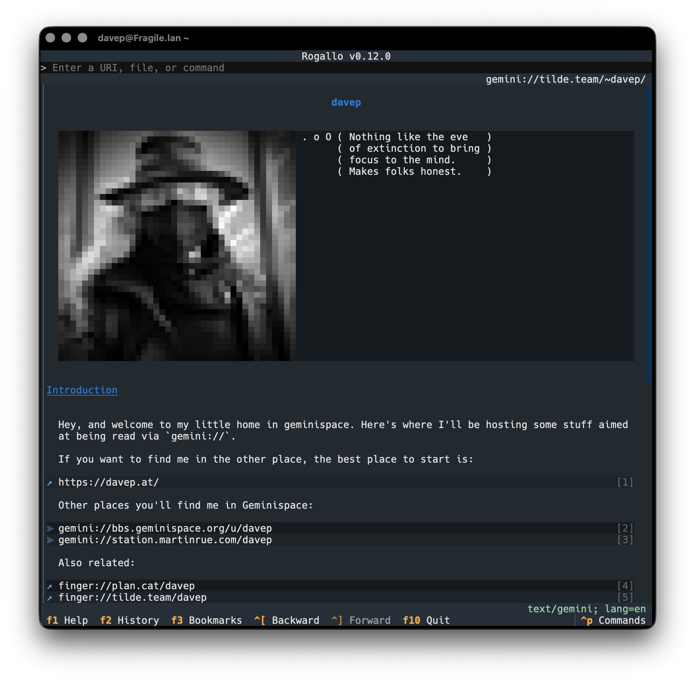This screenshot has height=681, width=695.
Task: Click the external arrow icon beside davep.at
Action: point(50,483)
